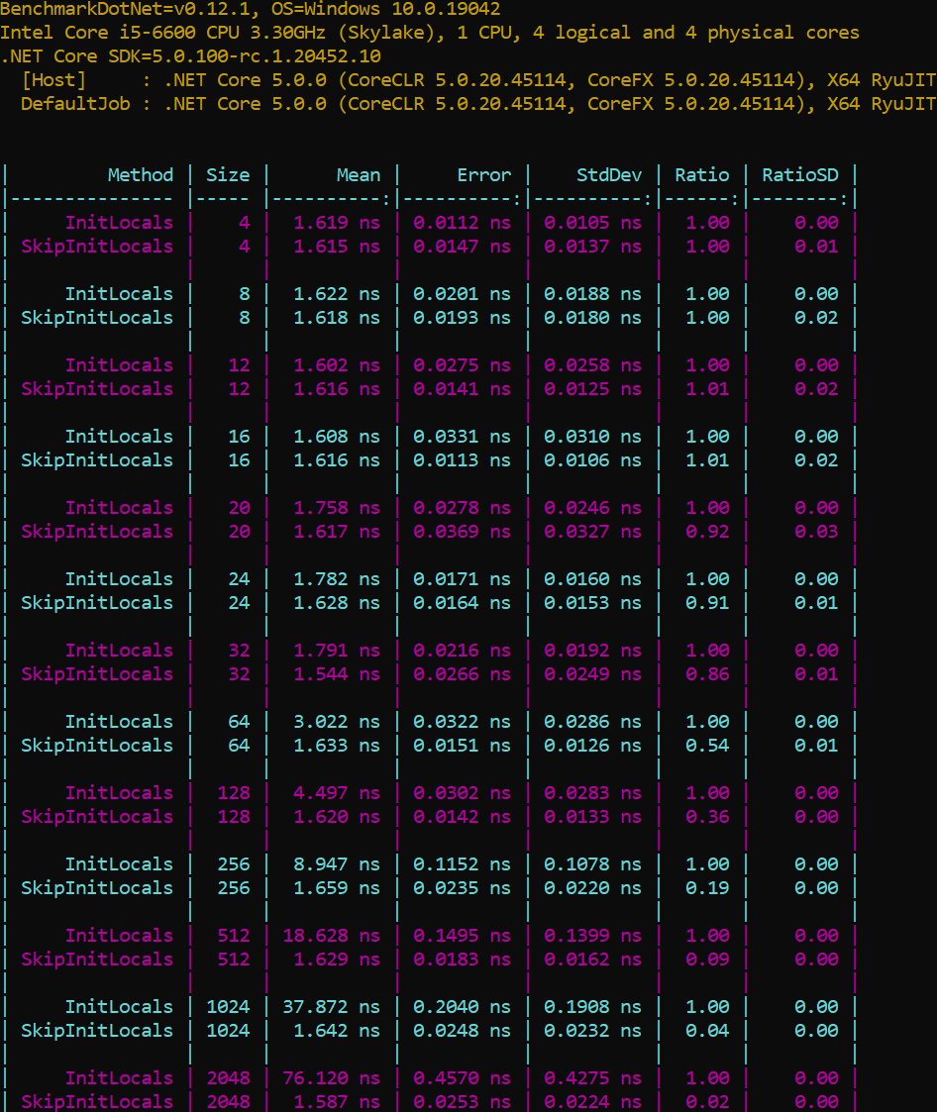937x1112 pixels.
Task: Click the Intel Core i5-6600 CPU line
Action: tap(429, 33)
